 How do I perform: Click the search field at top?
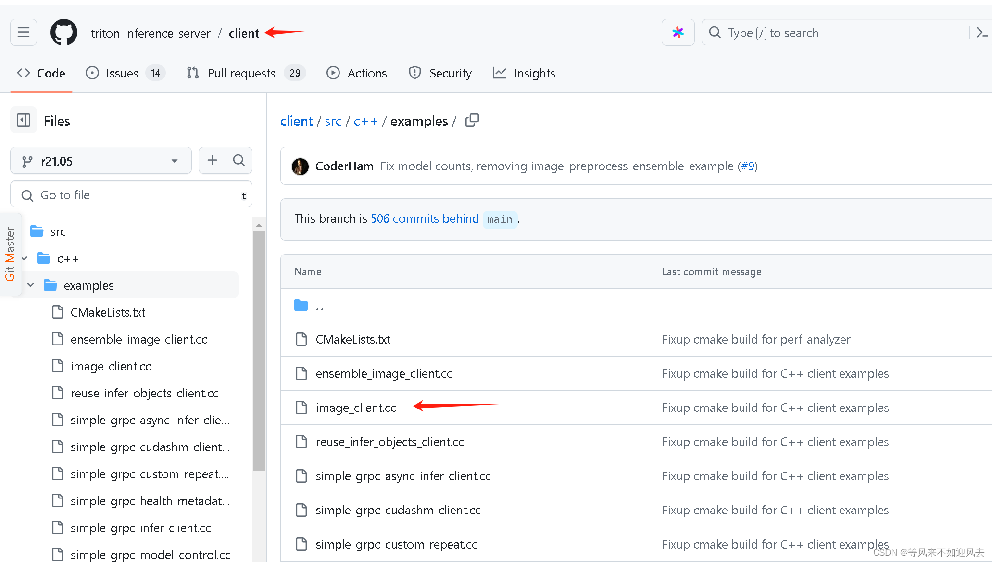(x=837, y=32)
